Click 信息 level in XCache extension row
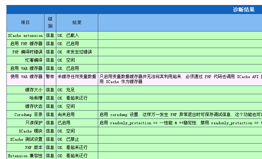 (50, 35)
